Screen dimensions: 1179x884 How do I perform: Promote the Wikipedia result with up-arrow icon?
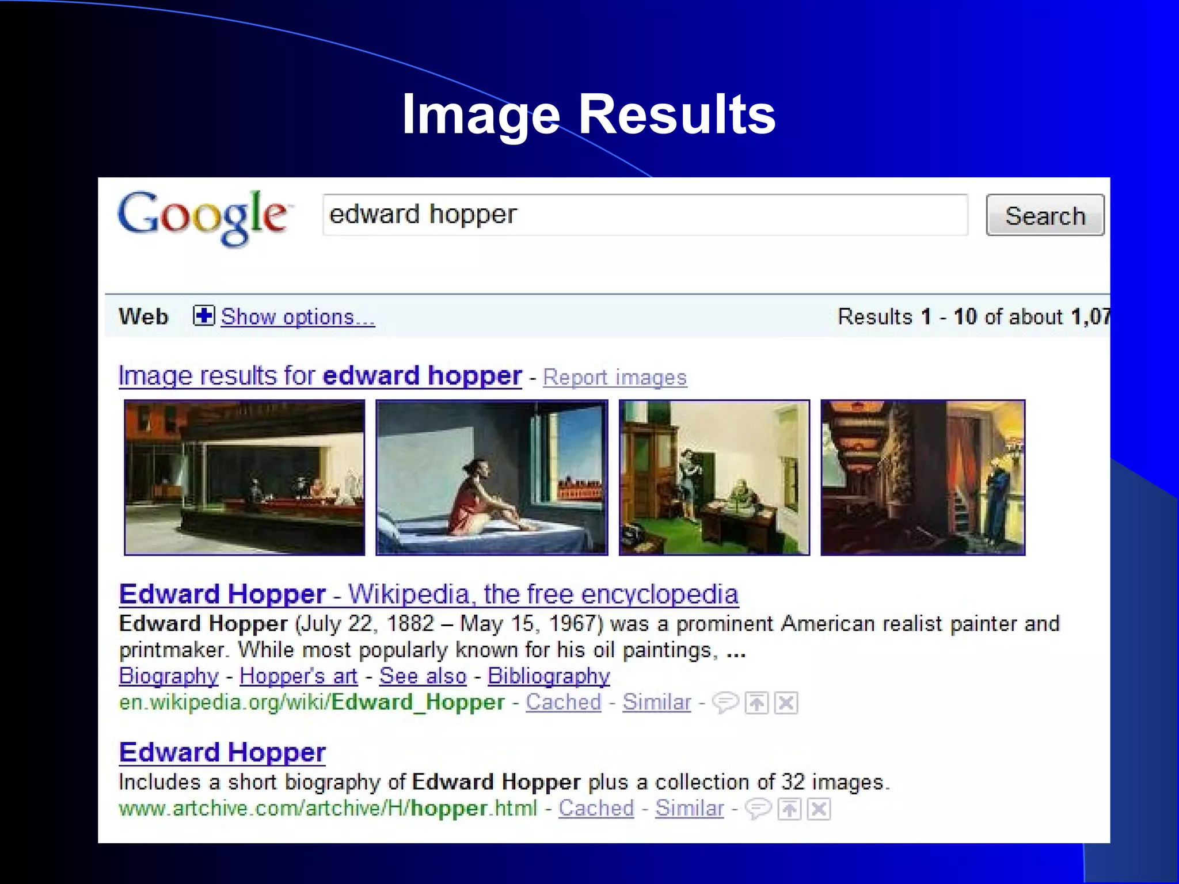point(757,703)
